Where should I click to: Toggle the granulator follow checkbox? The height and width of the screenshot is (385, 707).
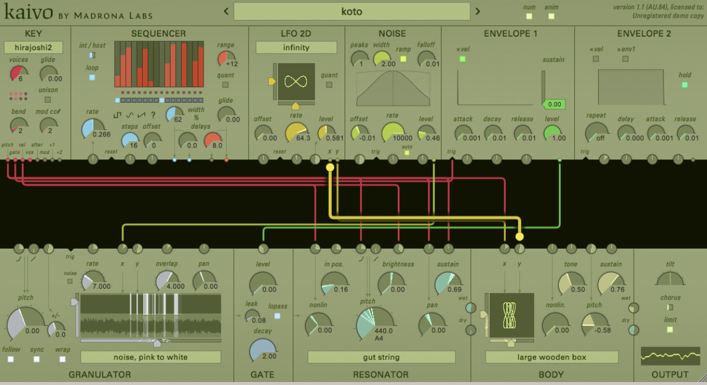pyautogui.click(x=11, y=359)
